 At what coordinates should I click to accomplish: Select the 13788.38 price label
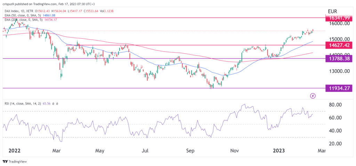pos(339,58)
